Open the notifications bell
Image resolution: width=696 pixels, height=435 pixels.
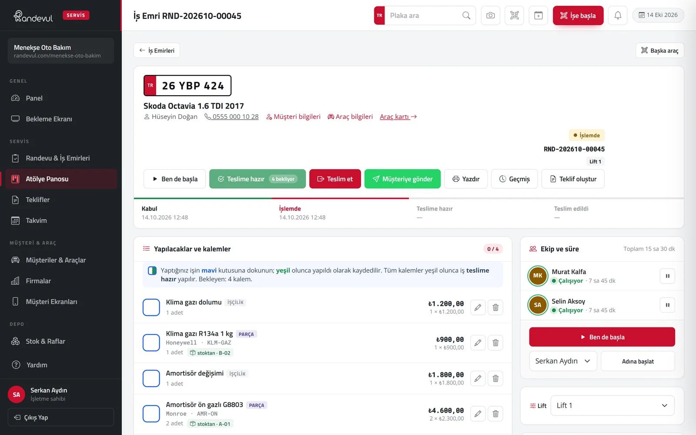coord(618,16)
